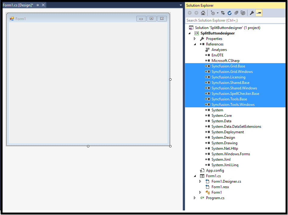Select the System.Xml reference

point(221,159)
